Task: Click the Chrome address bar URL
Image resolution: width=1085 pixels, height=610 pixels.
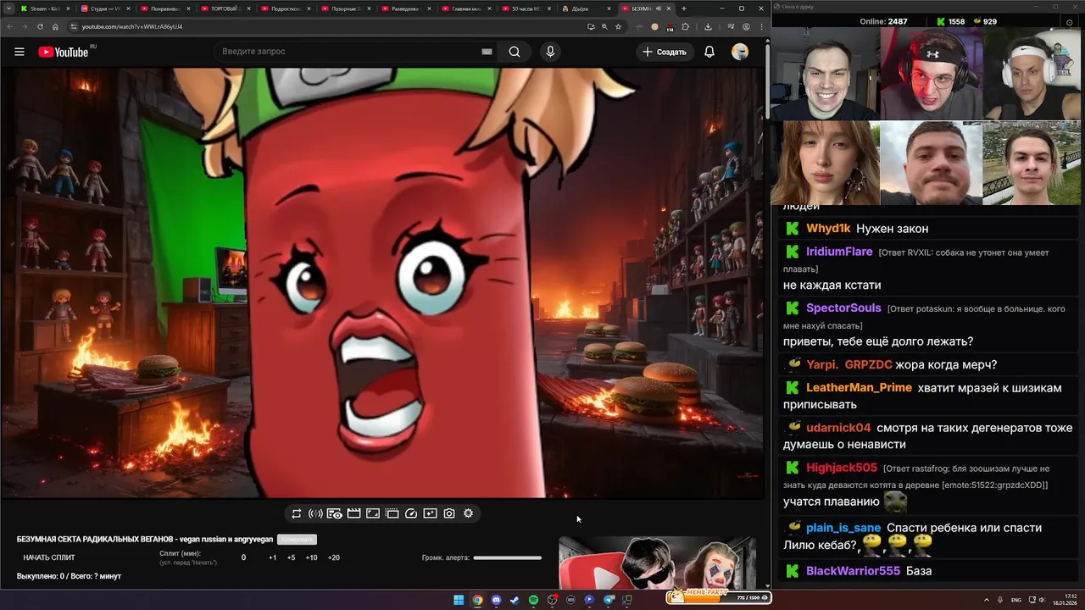Action: coord(132,26)
